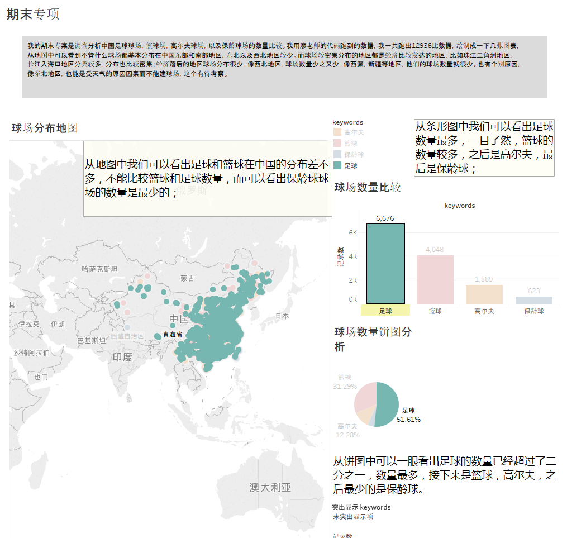
Task: Click the 球场数量饼图分析 title
Action: [373, 339]
